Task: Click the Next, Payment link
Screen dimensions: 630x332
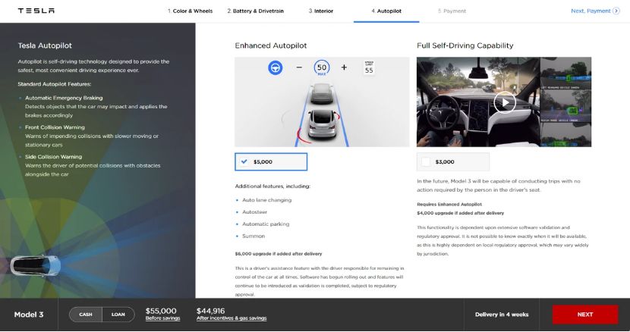Action: pyautogui.click(x=596, y=11)
